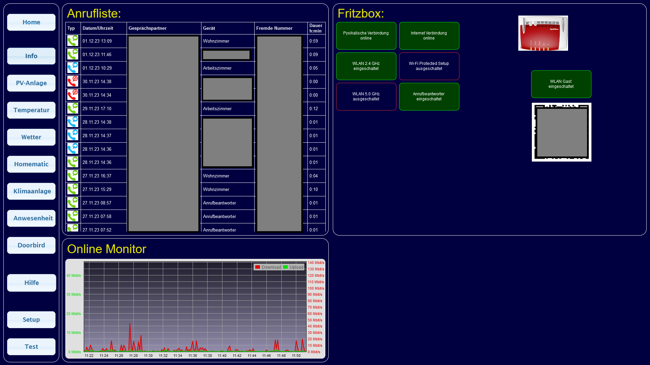Screen dimensions: 650x365
Task: Open Klimaanlage page
Action: (x=31, y=191)
